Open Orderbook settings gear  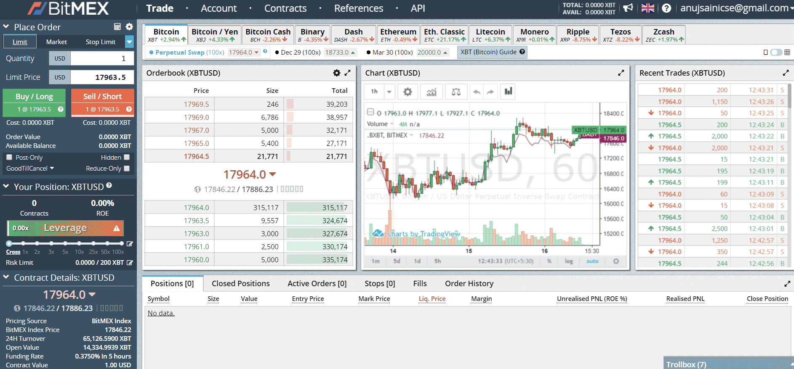point(337,73)
